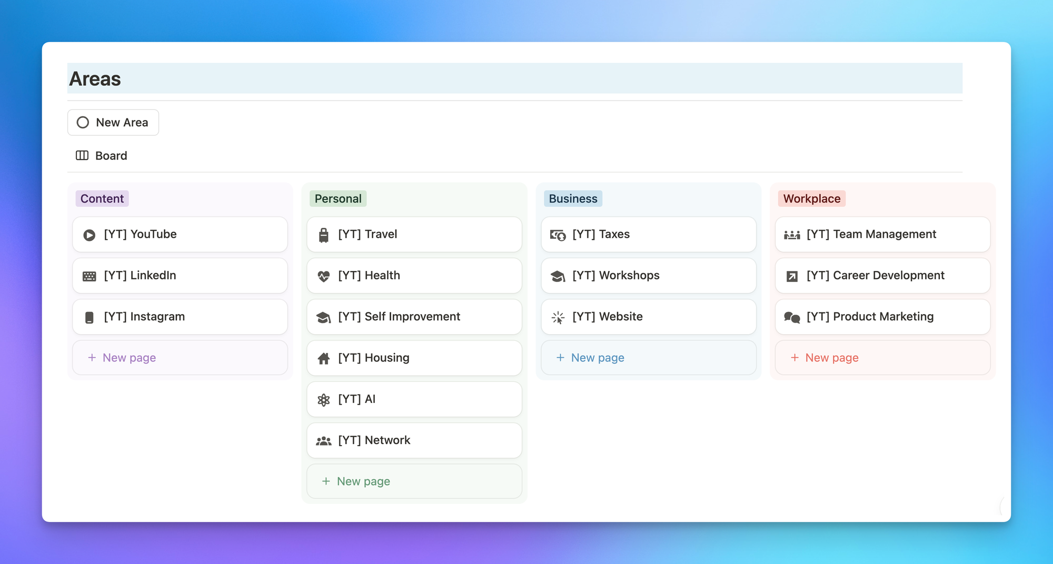
Task: Open the [YT] Product Marketing card
Action: pyautogui.click(x=883, y=317)
